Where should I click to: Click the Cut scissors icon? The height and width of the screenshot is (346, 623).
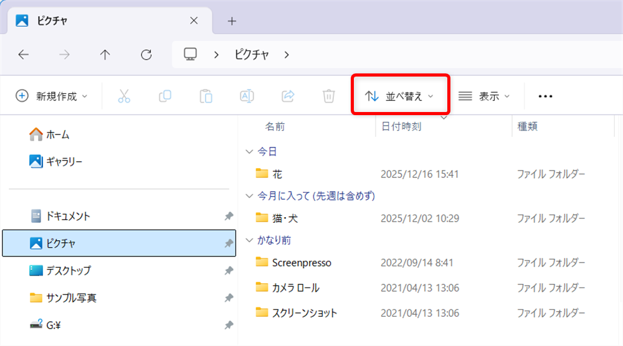pyautogui.click(x=124, y=96)
